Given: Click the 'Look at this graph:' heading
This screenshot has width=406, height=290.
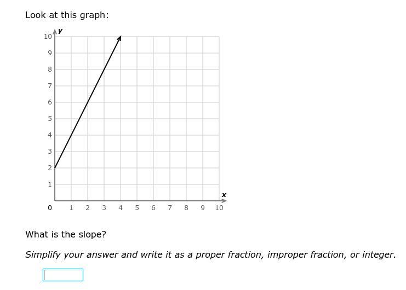Looking at the screenshot, I should click(67, 15).
